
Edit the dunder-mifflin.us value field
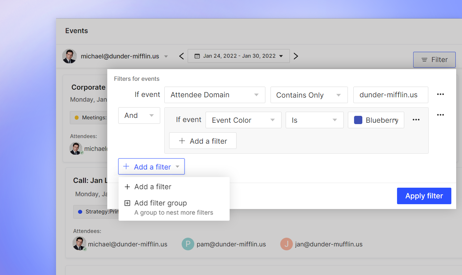(390, 95)
